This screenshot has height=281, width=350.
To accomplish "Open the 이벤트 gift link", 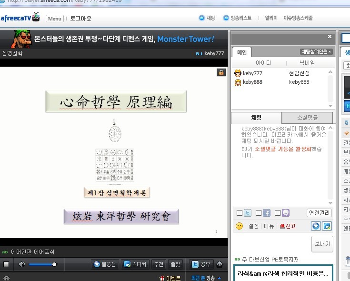I will (170, 278).
